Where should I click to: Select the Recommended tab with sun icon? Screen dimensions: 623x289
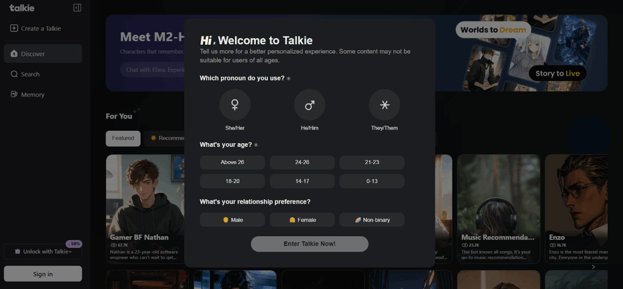165,138
